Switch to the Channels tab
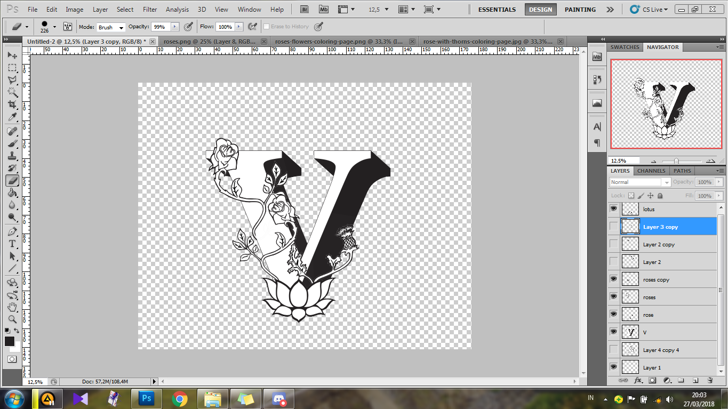The width and height of the screenshot is (728, 409). 651,171
